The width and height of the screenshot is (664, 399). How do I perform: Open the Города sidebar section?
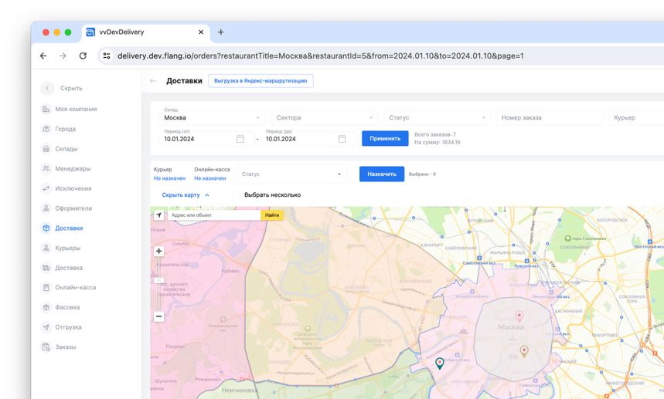pos(59,129)
